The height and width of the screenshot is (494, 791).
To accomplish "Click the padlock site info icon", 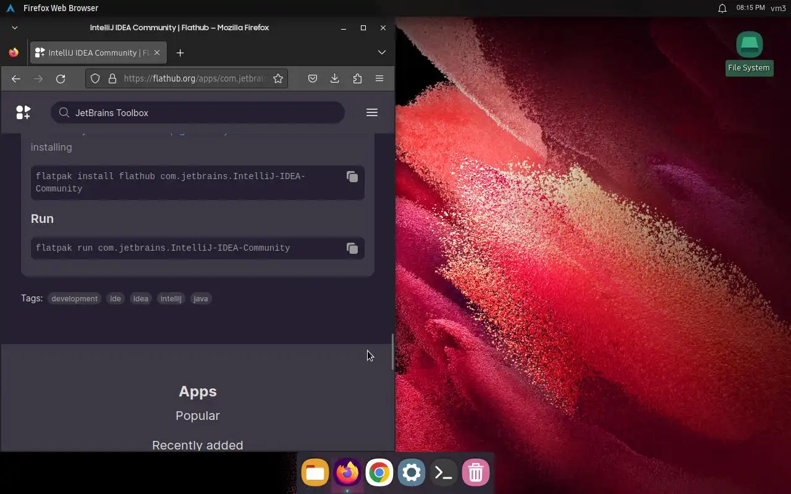I will pyautogui.click(x=112, y=78).
